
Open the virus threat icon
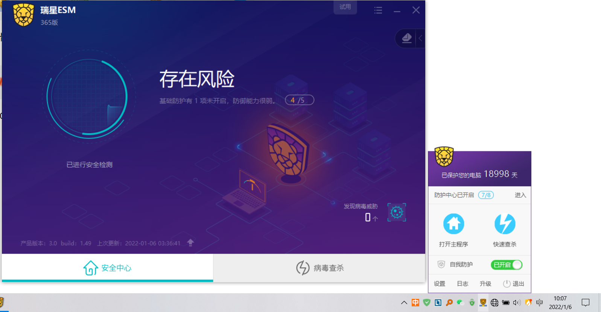click(397, 213)
